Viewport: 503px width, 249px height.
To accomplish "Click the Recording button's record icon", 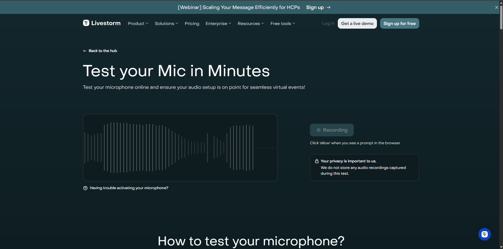I will point(318,130).
